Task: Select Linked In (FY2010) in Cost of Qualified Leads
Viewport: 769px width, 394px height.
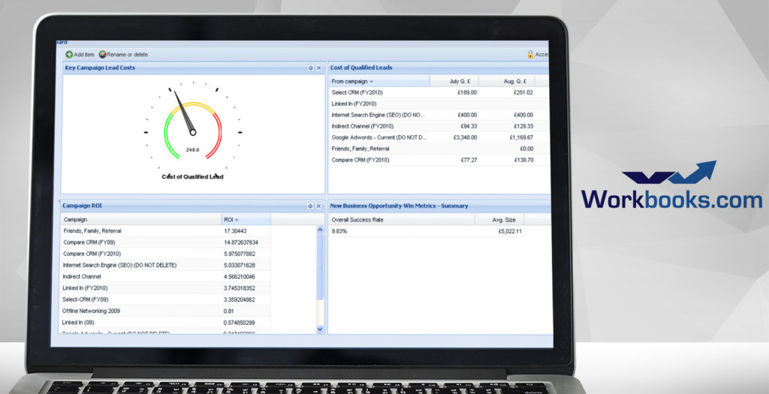Action: click(439, 104)
